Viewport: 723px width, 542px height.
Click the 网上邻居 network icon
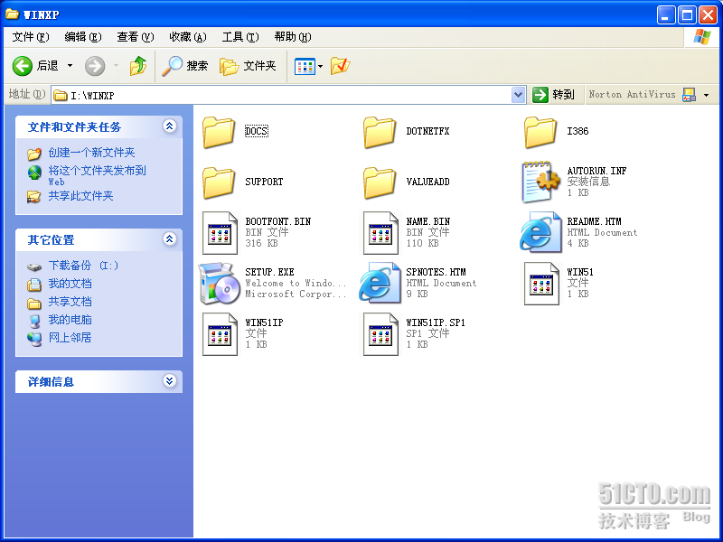(x=34, y=339)
